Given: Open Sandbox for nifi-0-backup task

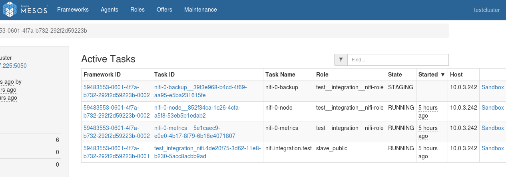Looking at the screenshot, I should click(x=493, y=87).
